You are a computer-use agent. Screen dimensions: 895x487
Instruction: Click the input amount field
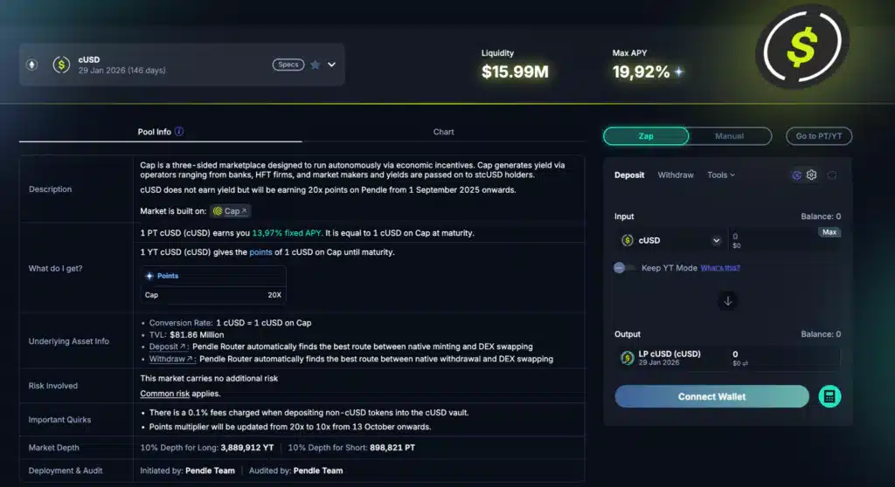click(x=769, y=237)
